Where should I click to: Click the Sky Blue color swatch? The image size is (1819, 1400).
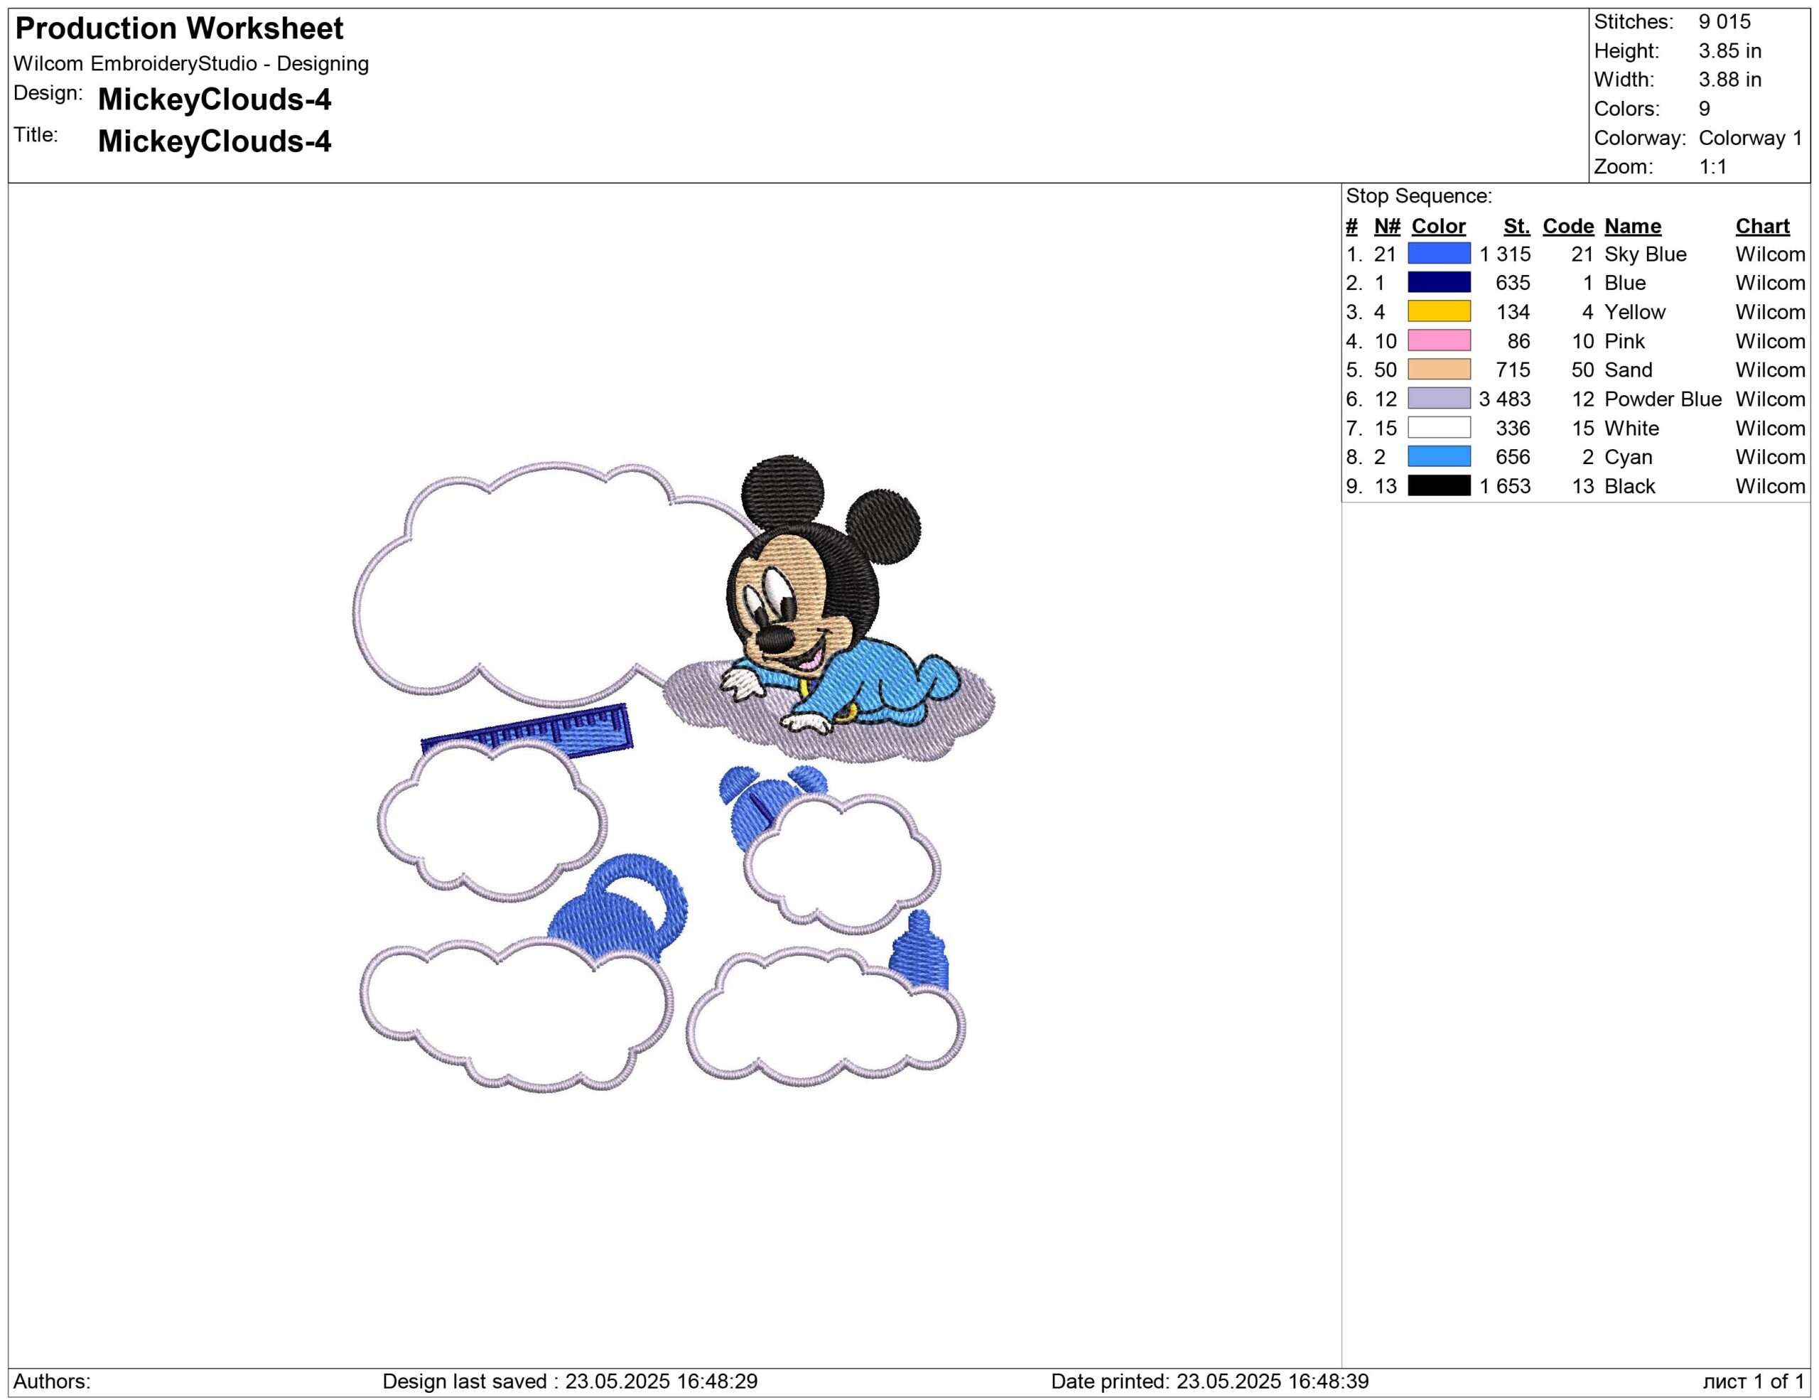pos(1438,253)
